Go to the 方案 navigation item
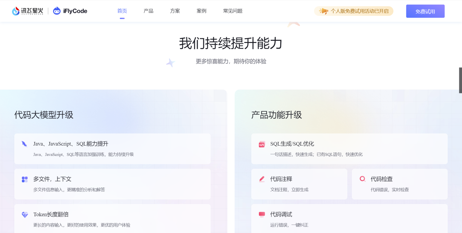Image resolution: width=462 pixels, height=233 pixels. click(x=175, y=11)
